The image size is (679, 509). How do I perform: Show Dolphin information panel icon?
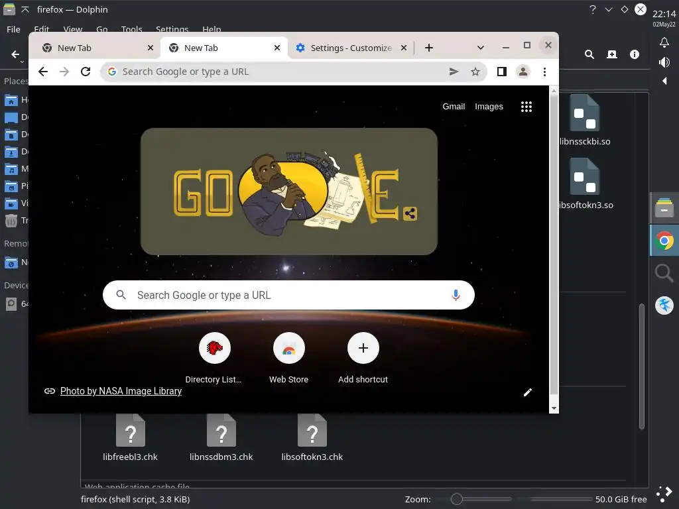point(635,54)
